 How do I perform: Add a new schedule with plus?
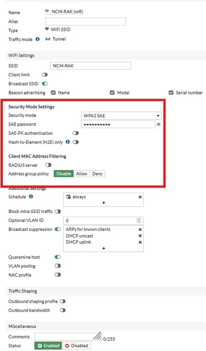pos(103,203)
